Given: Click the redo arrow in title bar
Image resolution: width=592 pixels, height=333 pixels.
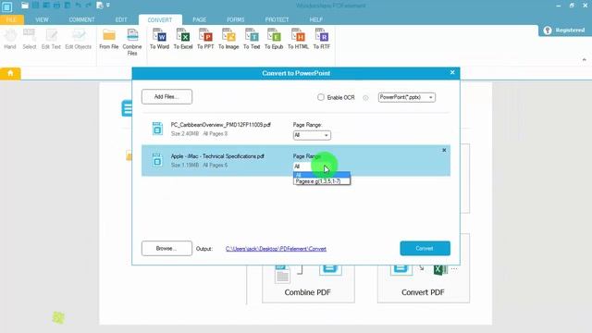Looking at the screenshot, I should [89, 6].
